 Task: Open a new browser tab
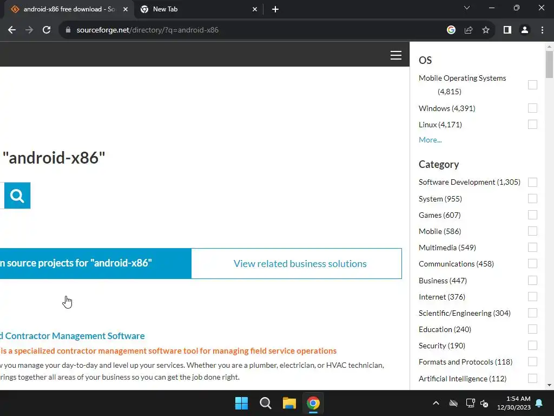coord(275,10)
